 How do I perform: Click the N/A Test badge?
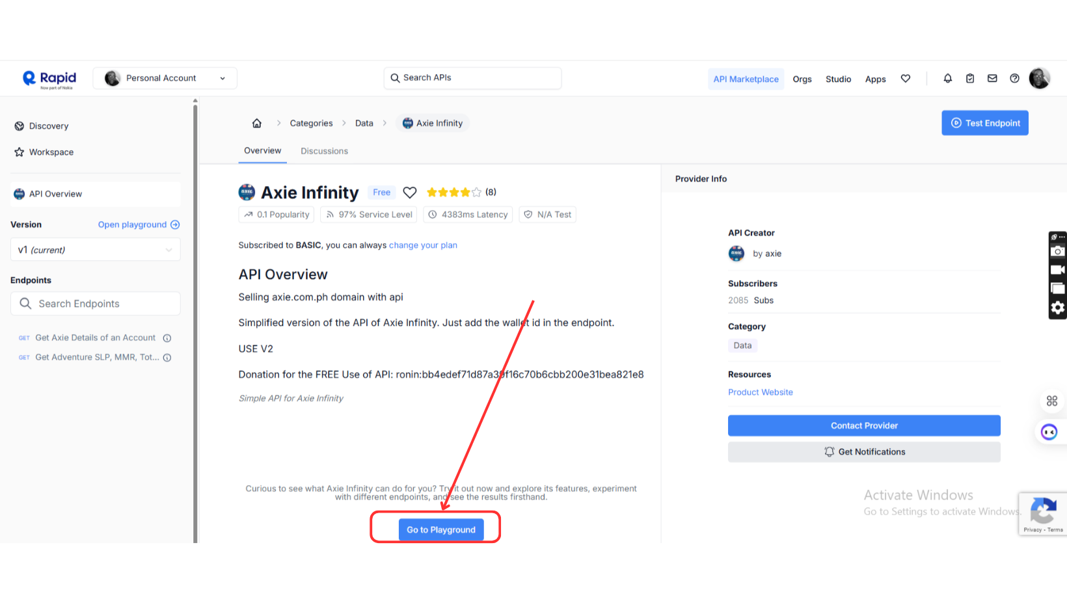pos(547,215)
